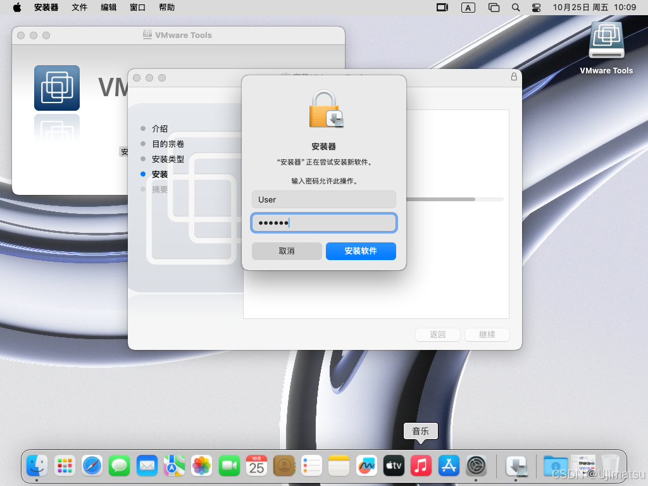
Task: Open Control Center in menu bar
Action: (537, 8)
